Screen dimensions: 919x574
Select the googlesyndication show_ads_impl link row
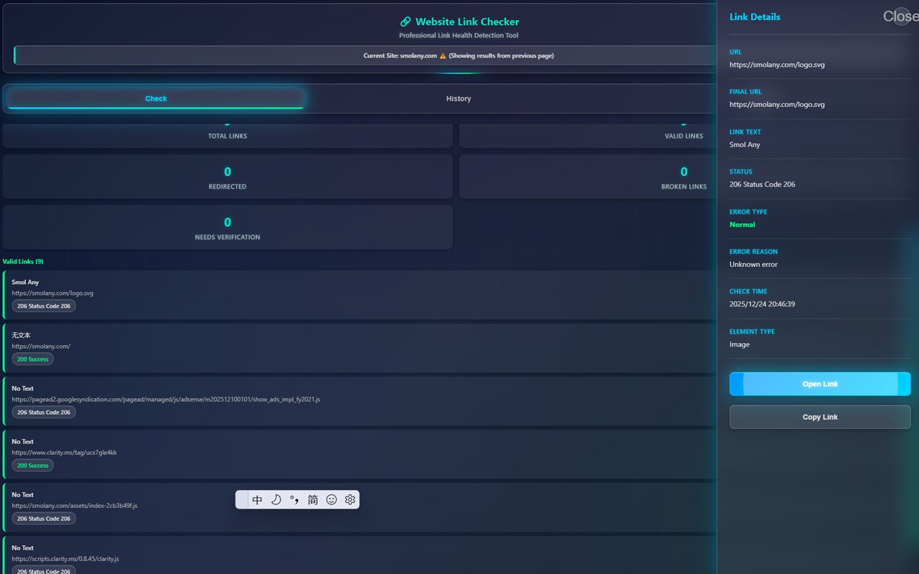point(360,401)
